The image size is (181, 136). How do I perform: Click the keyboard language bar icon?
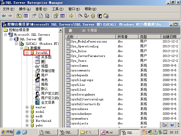[164, 125]
